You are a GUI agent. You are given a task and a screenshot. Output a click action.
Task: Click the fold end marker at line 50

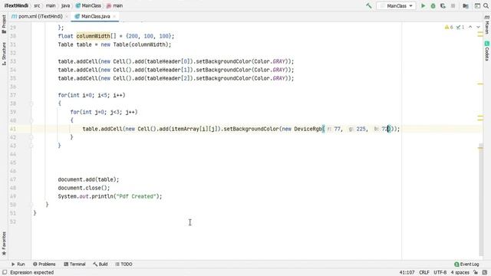(x=31, y=205)
